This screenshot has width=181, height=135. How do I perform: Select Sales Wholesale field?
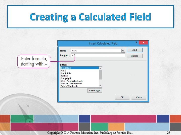[79, 86]
